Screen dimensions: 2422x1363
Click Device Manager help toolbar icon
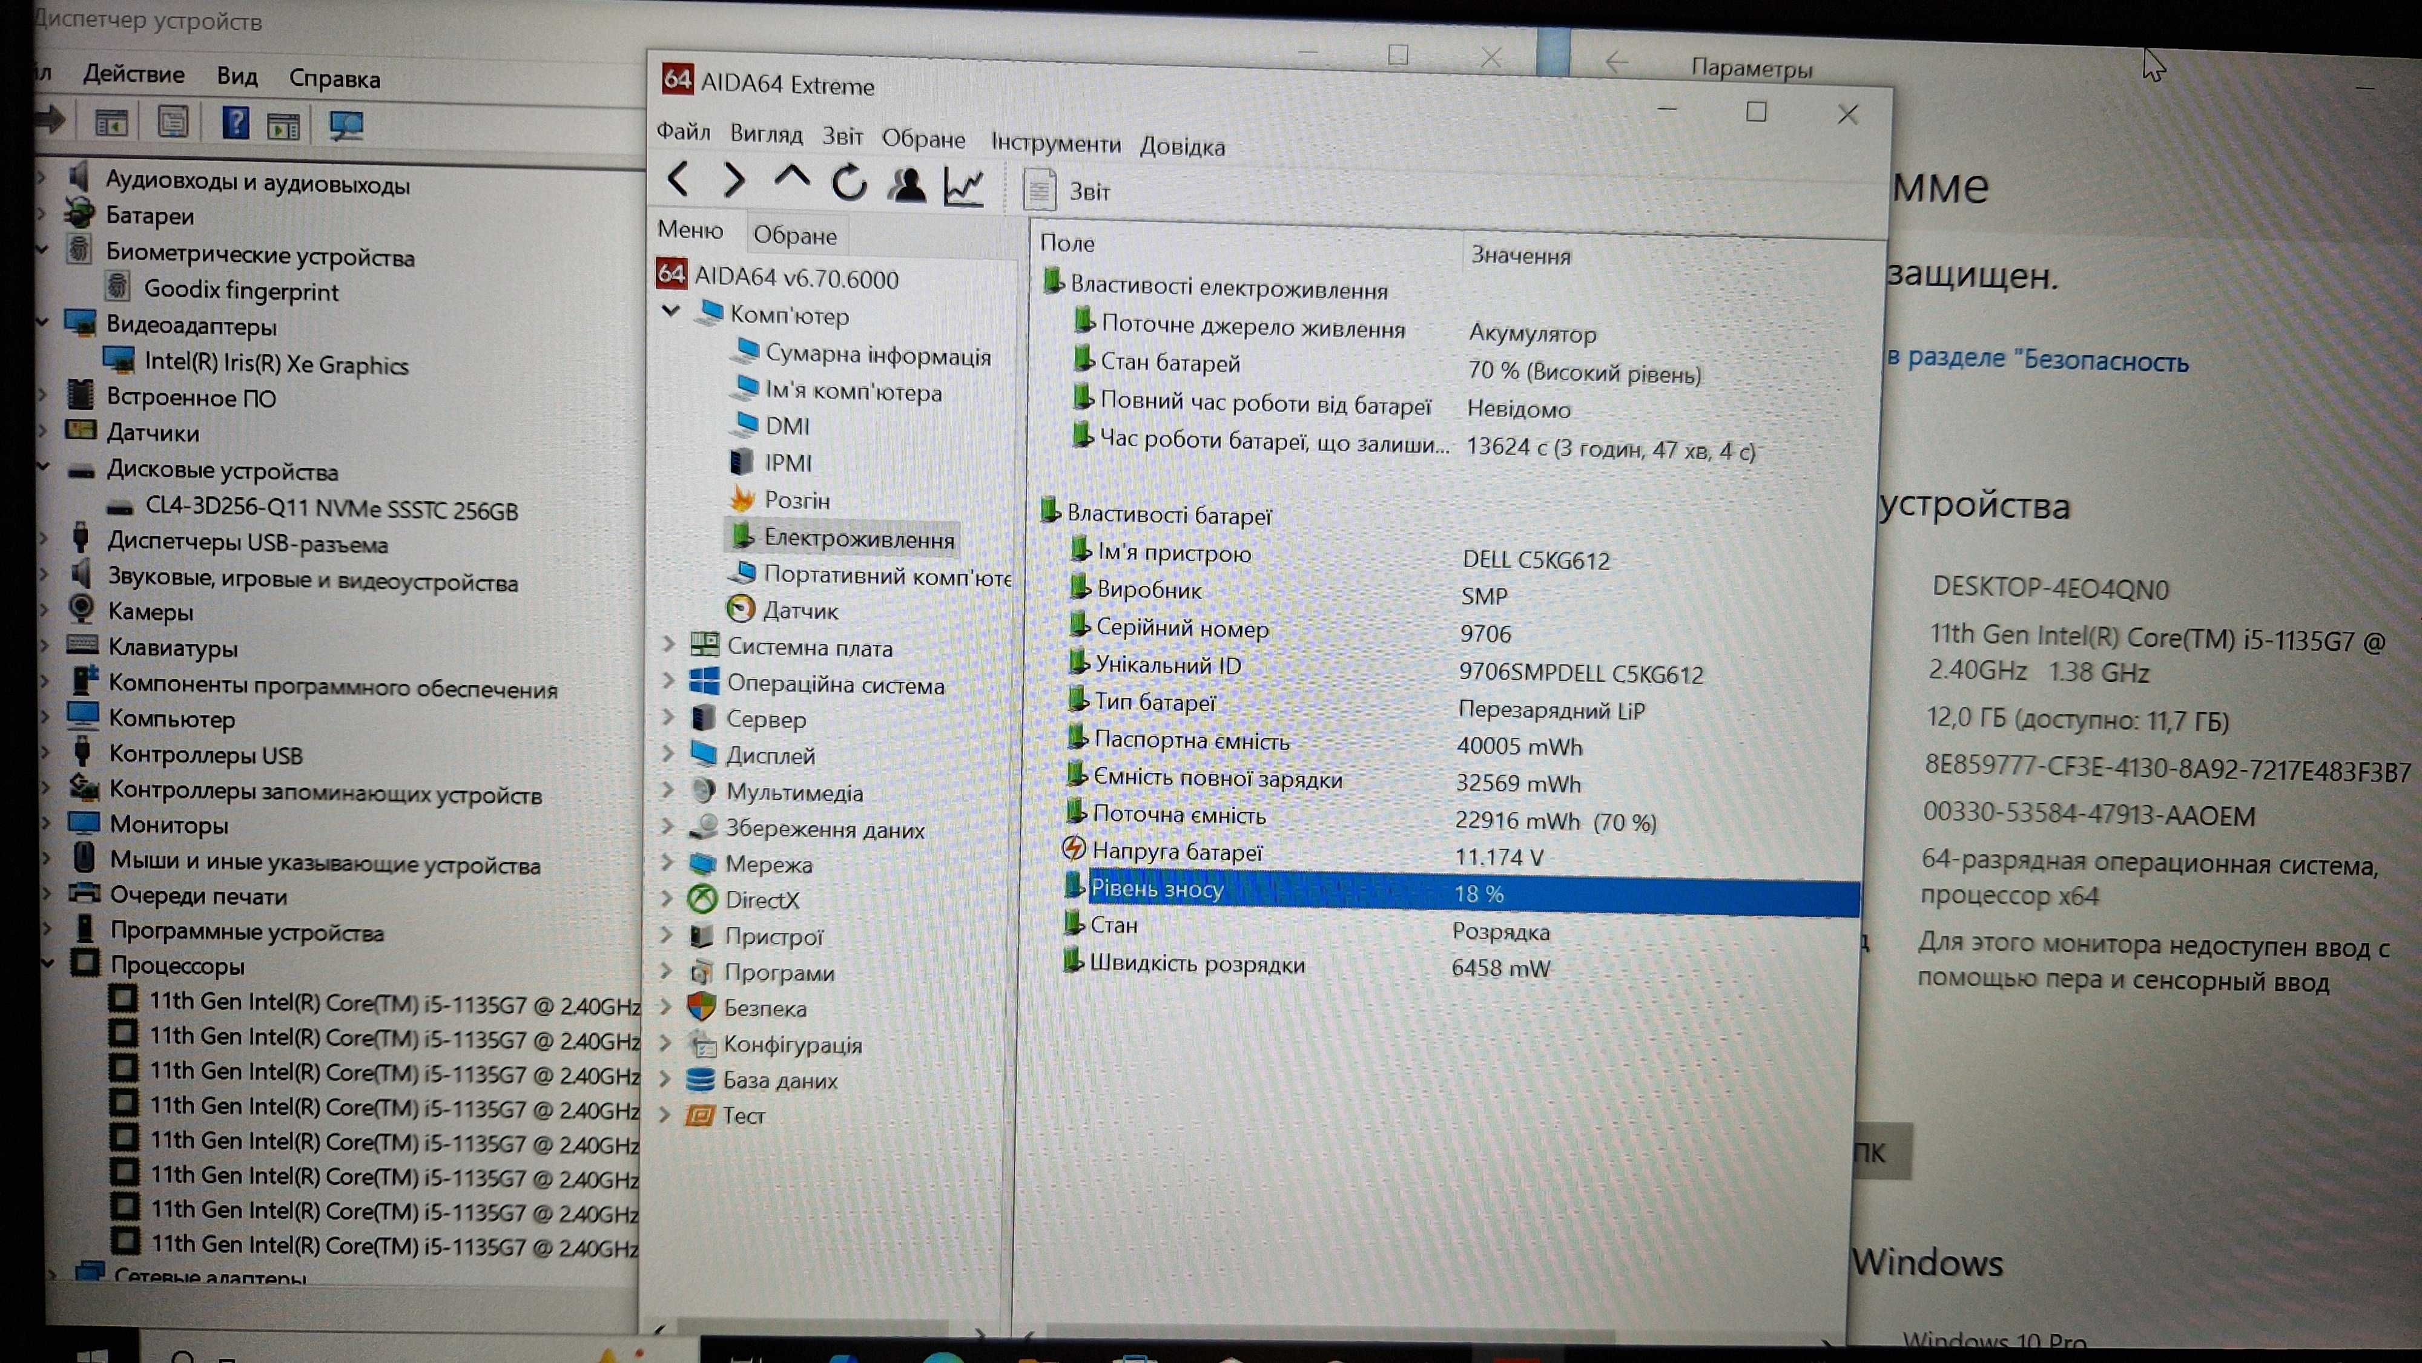[235, 123]
